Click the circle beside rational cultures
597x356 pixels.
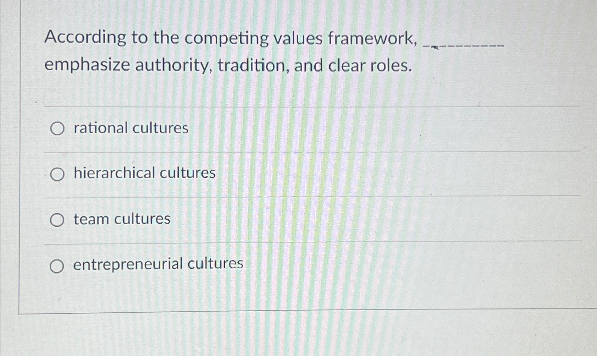tap(58, 129)
